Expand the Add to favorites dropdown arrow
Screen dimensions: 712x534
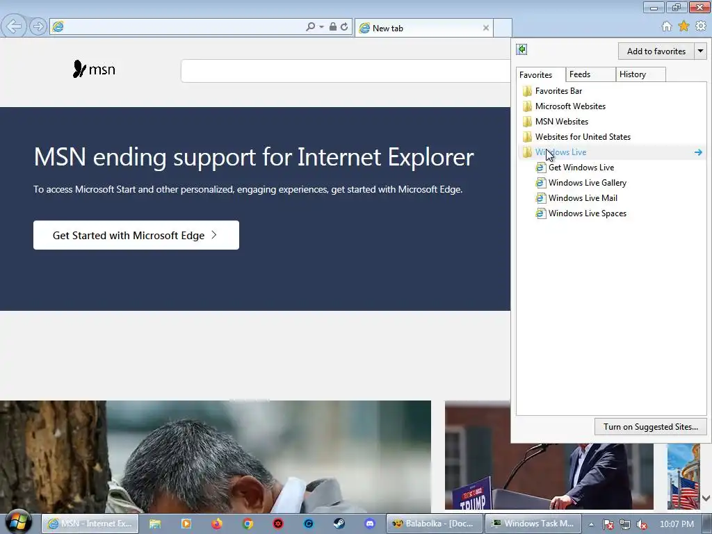click(x=700, y=51)
